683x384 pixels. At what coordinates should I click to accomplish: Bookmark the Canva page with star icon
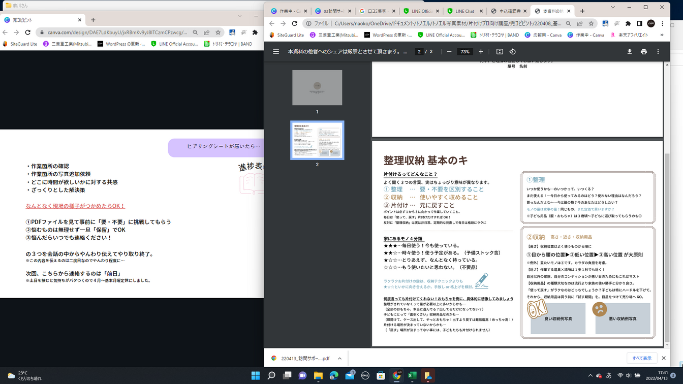(218, 33)
